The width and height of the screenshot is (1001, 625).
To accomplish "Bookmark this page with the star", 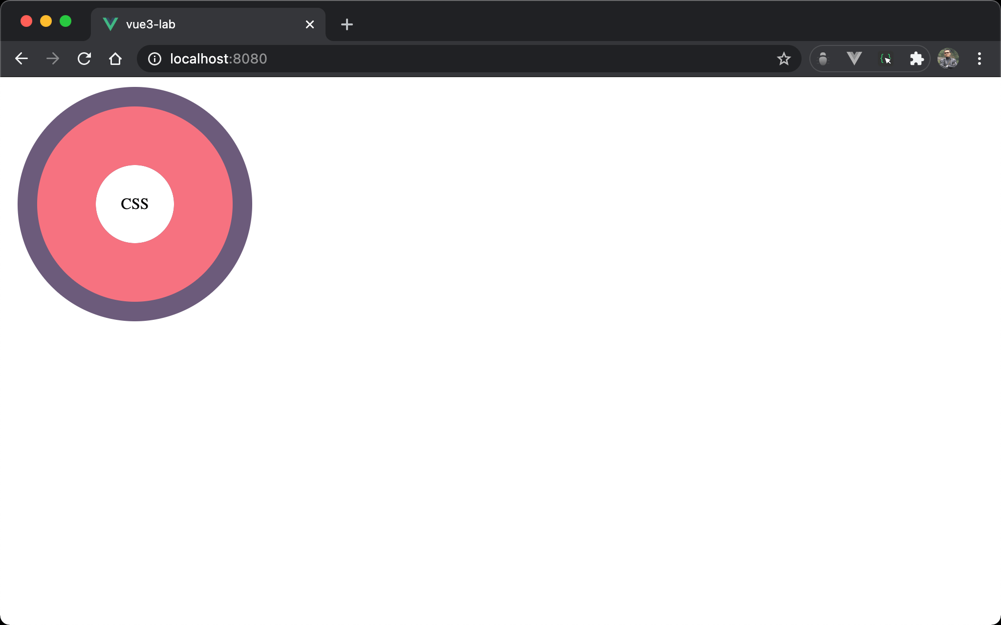I will (x=783, y=59).
